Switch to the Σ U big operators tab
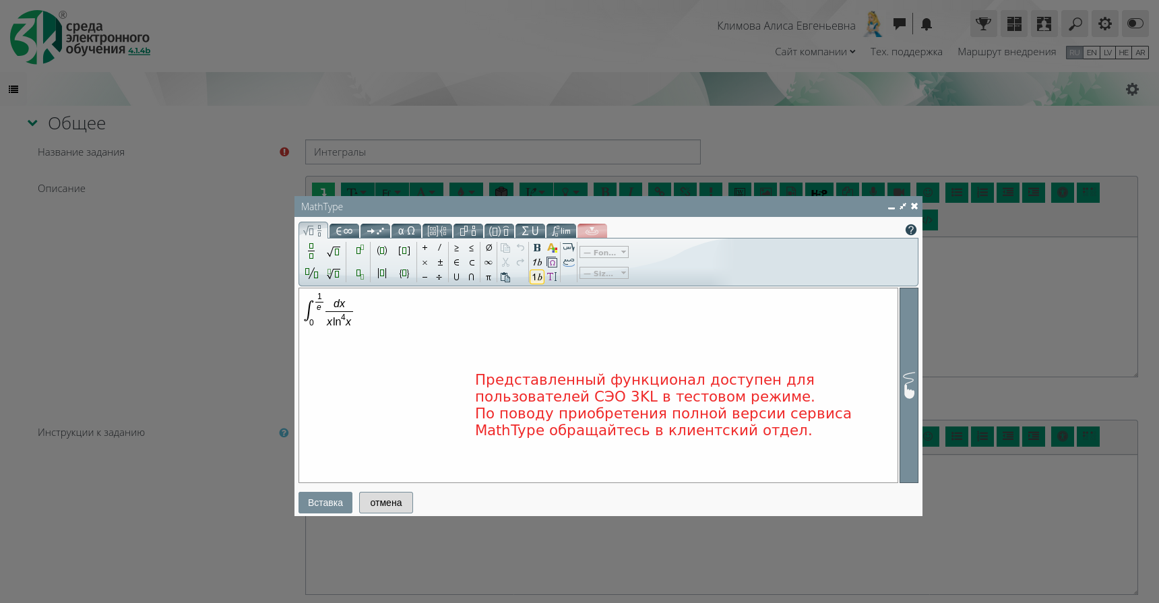The width and height of the screenshot is (1159, 603). [x=530, y=231]
